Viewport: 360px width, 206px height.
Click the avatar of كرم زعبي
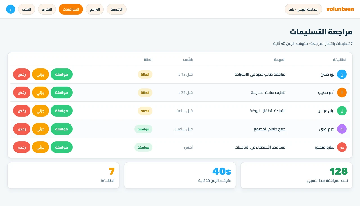click(342, 129)
